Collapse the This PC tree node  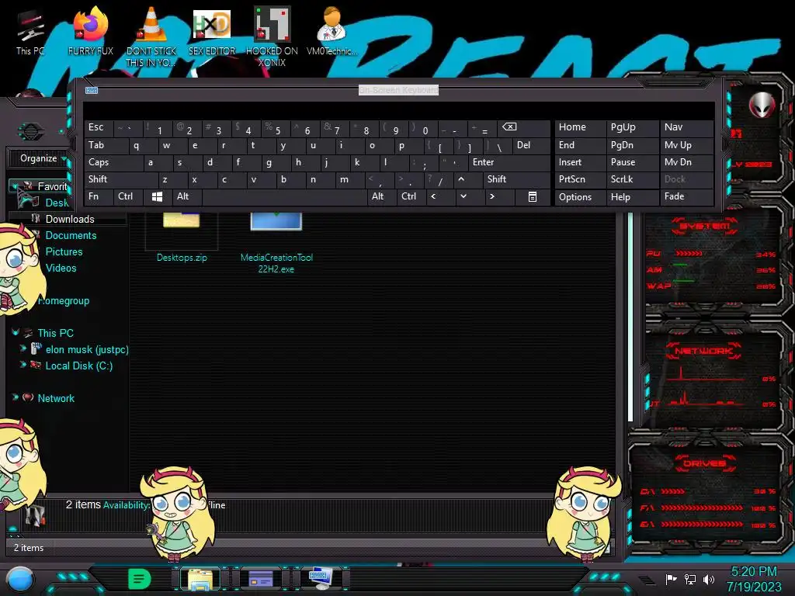pyautogui.click(x=16, y=333)
